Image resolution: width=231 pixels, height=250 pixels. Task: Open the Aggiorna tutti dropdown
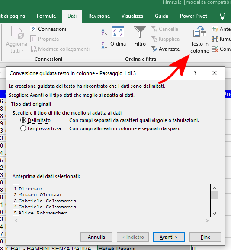[x=16, y=39]
